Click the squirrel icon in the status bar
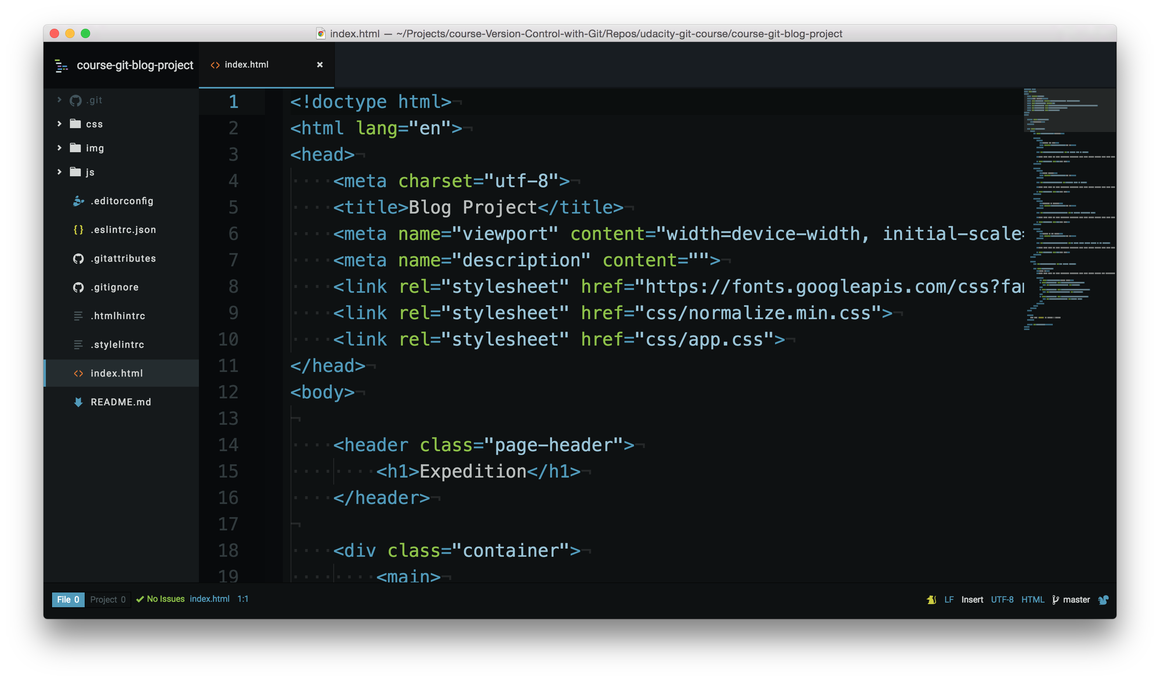The width and height of the screenshot is (1160, 681). [1103, 599]
